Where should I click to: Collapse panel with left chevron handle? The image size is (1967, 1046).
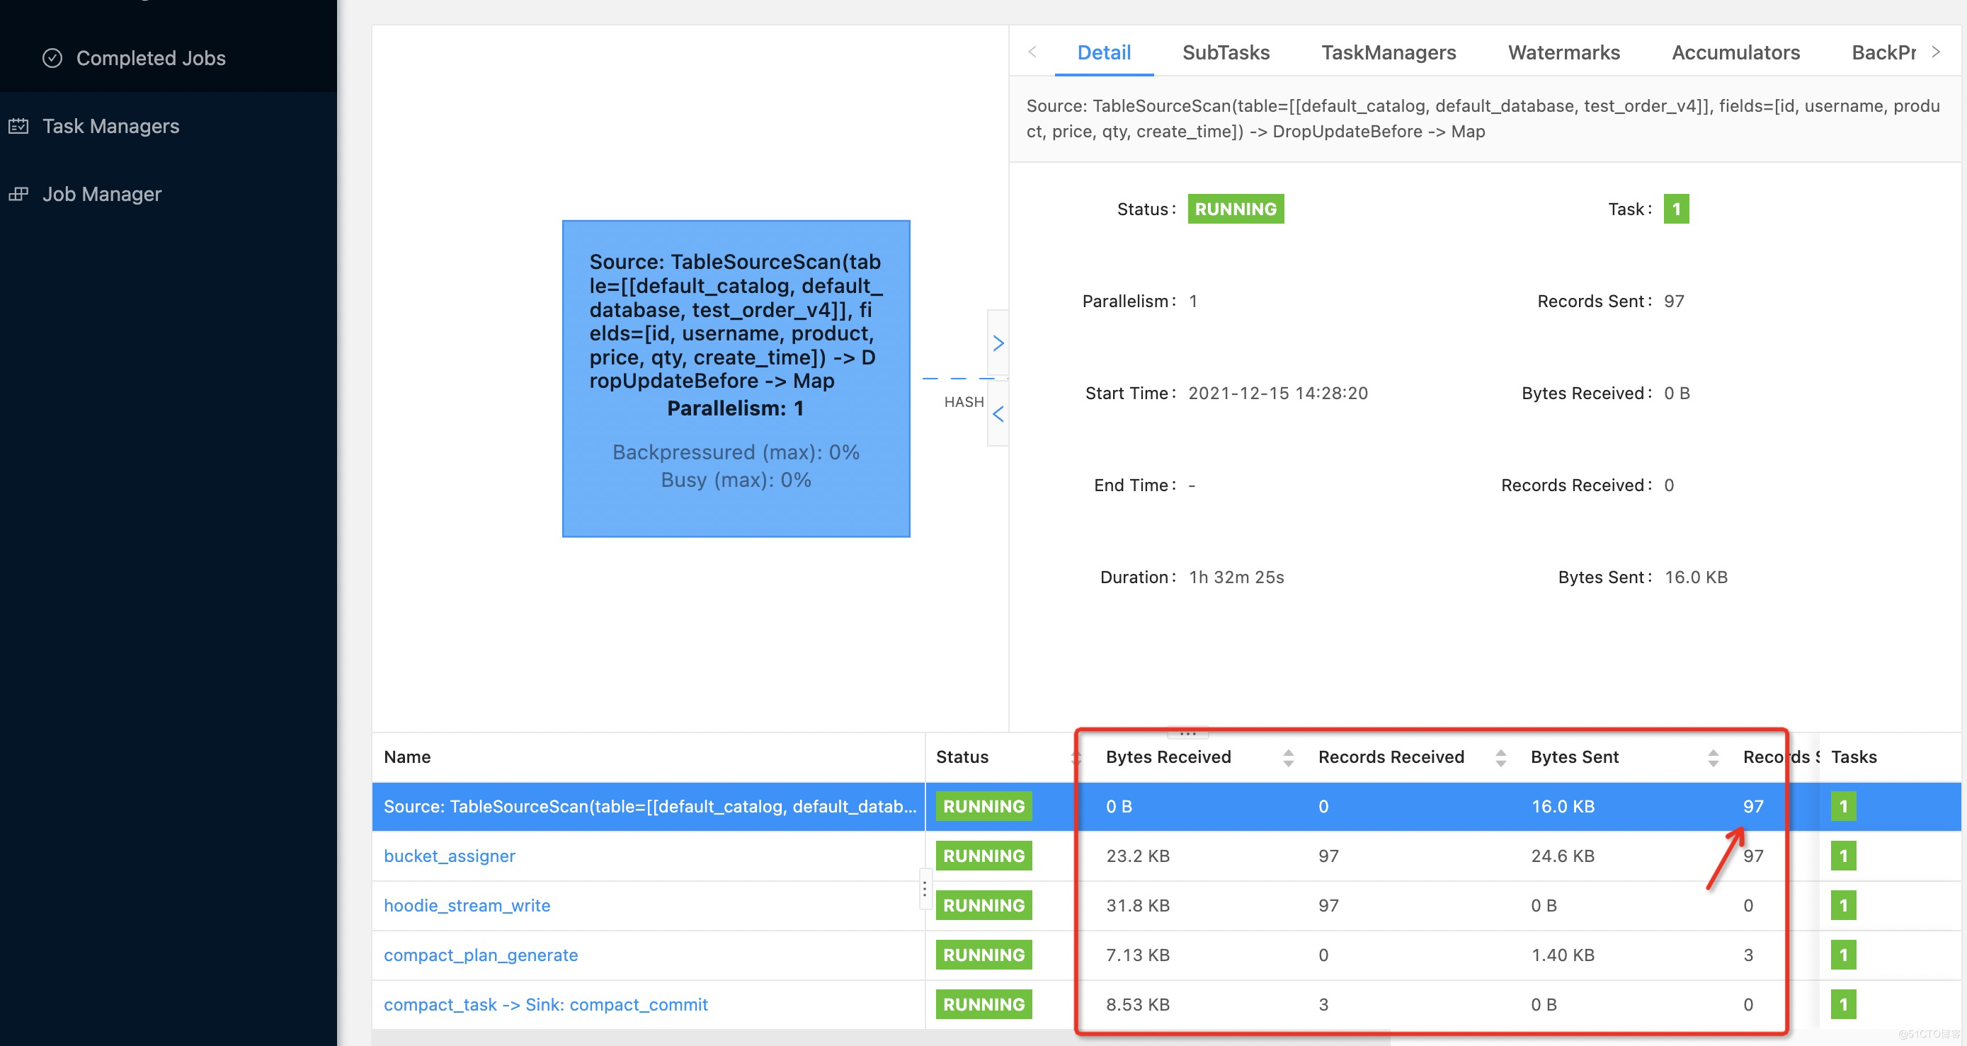tap(997, 413)
